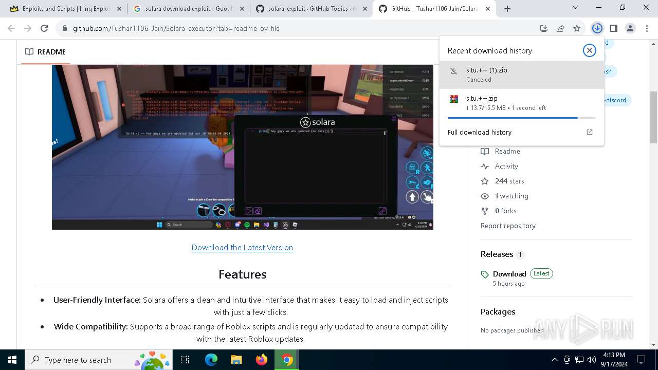This screenshot has width=658, height=370.
Task: Open Full download history link
Action: 480,132
